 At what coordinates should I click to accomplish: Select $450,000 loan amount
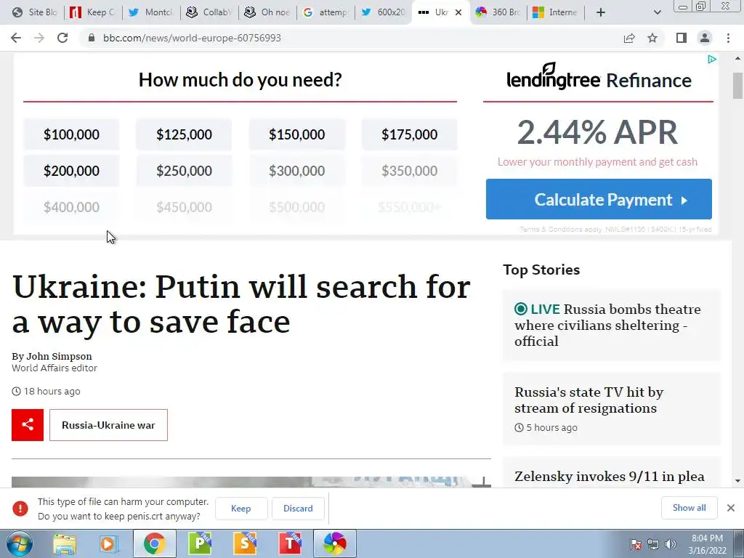[x=184, y=207]
